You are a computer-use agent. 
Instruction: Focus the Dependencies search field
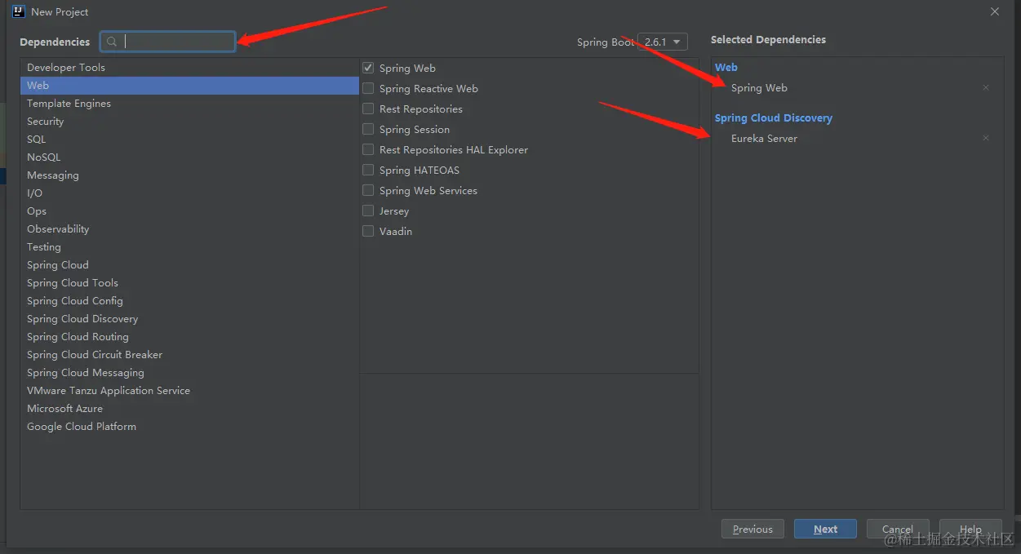[x=168, y=42]
